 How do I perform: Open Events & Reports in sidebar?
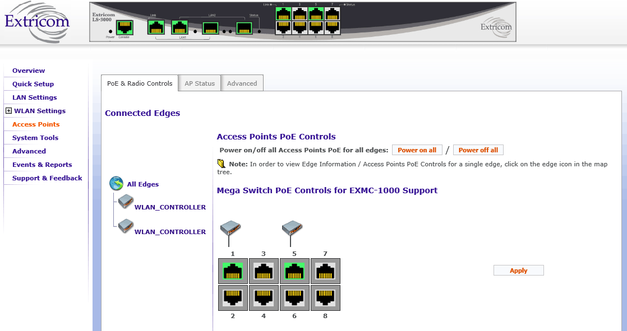[x=42, y=165]
